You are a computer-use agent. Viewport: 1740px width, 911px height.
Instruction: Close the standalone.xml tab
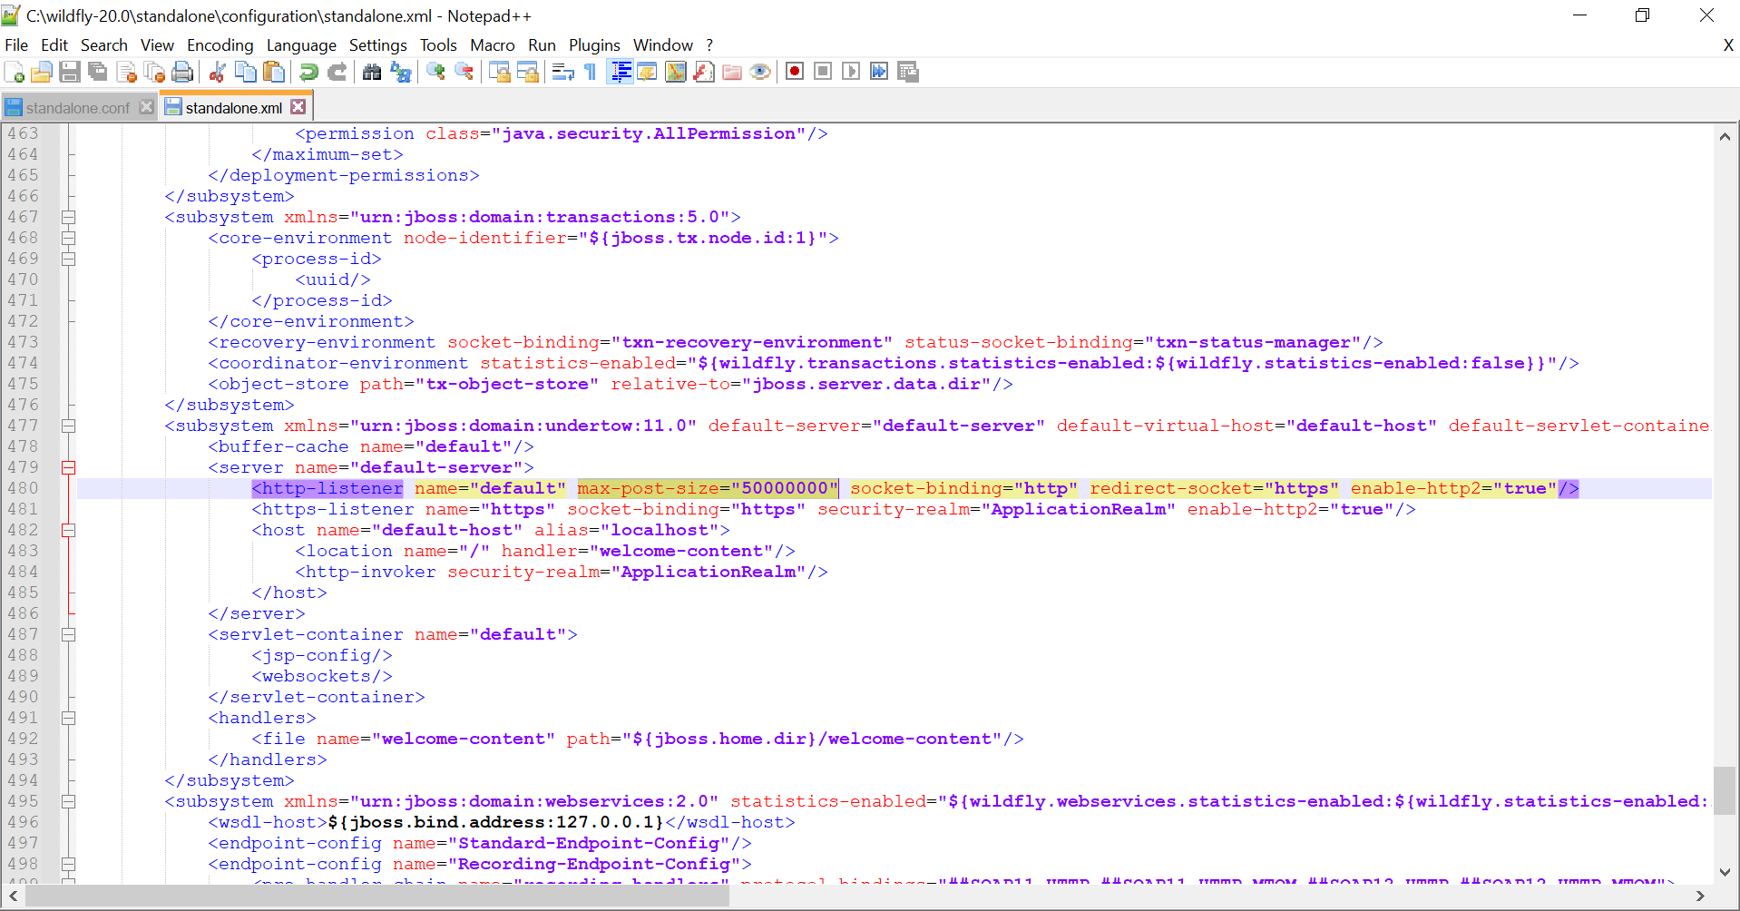point(298,107)
